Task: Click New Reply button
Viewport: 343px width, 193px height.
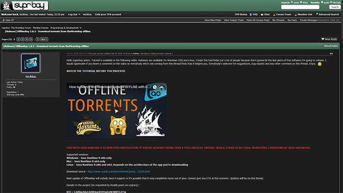Action: click(329, 39)
